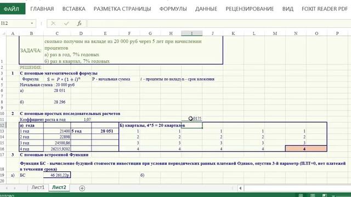Switch to the ГЛАВНАЯ ribbon tab

tap(42, 9)
